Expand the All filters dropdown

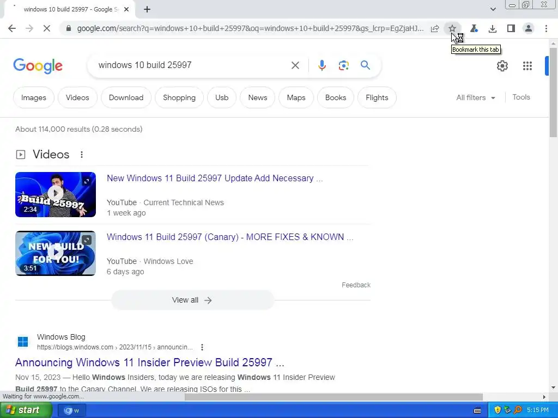tap(475, 97)
